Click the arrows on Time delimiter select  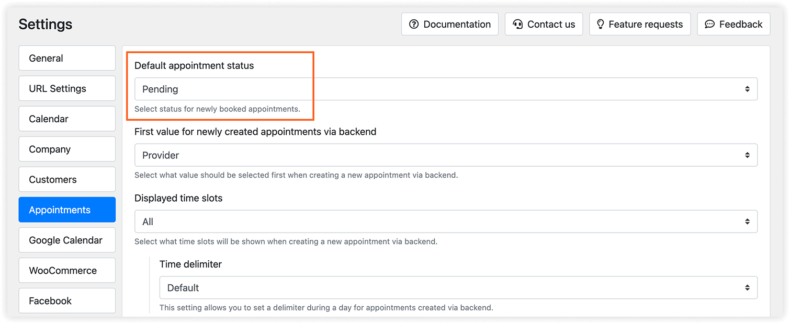pyautogui.click(x=747, y=288)
